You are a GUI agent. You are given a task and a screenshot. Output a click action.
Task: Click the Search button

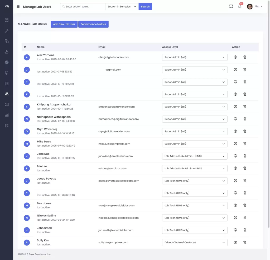click(x=145, y=7)
